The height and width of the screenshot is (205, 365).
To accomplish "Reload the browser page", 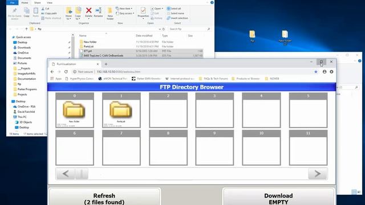I will point(66,72).
